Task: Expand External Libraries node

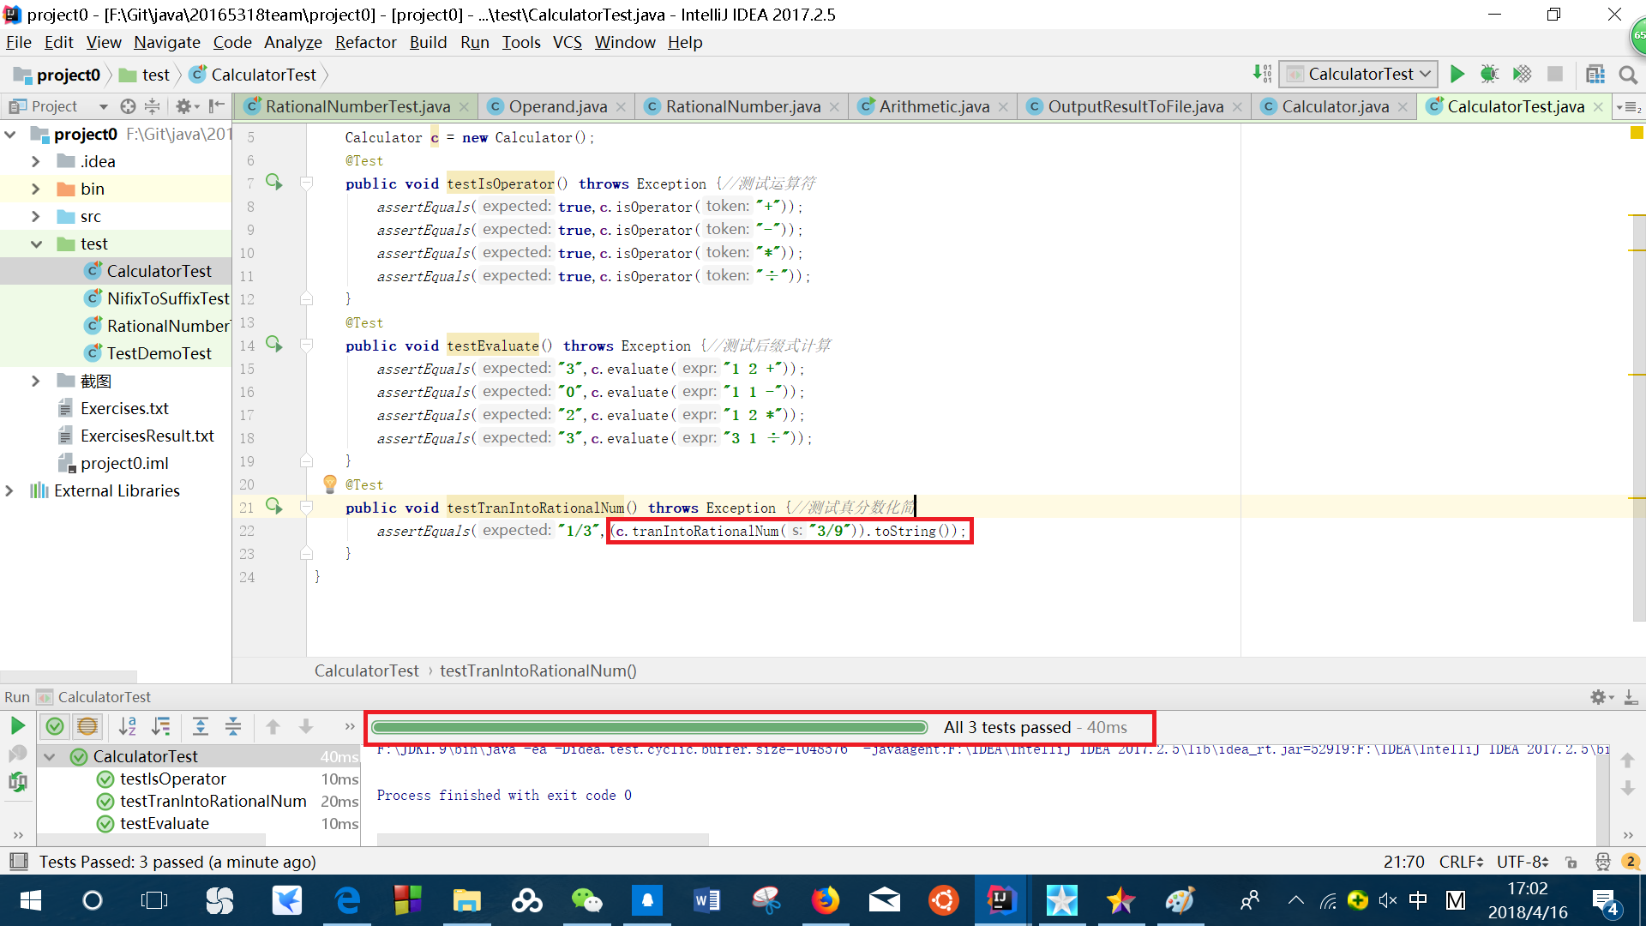Action: 9,490
